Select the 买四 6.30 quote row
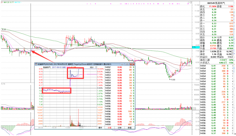This screenshot has height=136, width=236. (x=217, y=32)
